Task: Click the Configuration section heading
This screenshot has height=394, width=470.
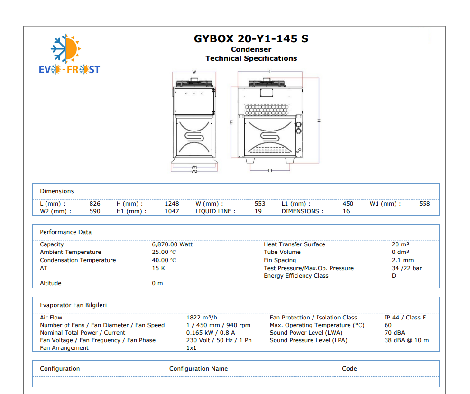Action: (x=60, y=369)
